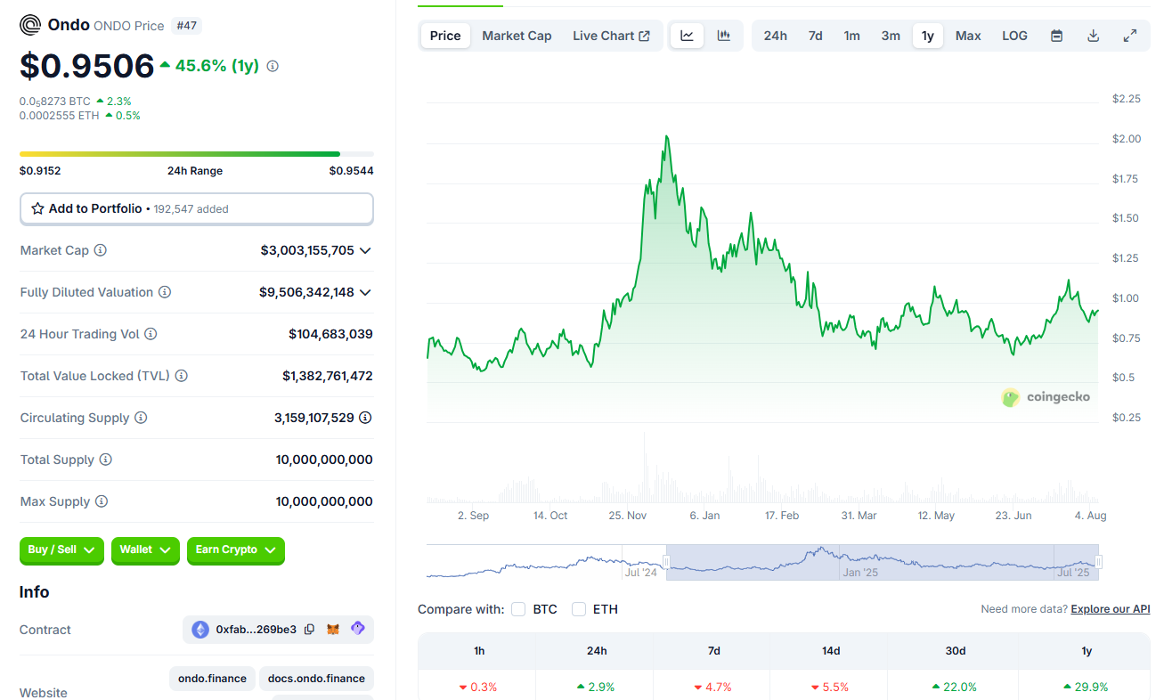Open the Live Chart tab
Viewport: 1164px width, 700px height.
pos(611,36)
